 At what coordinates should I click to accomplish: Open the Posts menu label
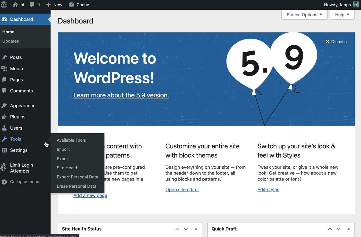coord(16,57)
